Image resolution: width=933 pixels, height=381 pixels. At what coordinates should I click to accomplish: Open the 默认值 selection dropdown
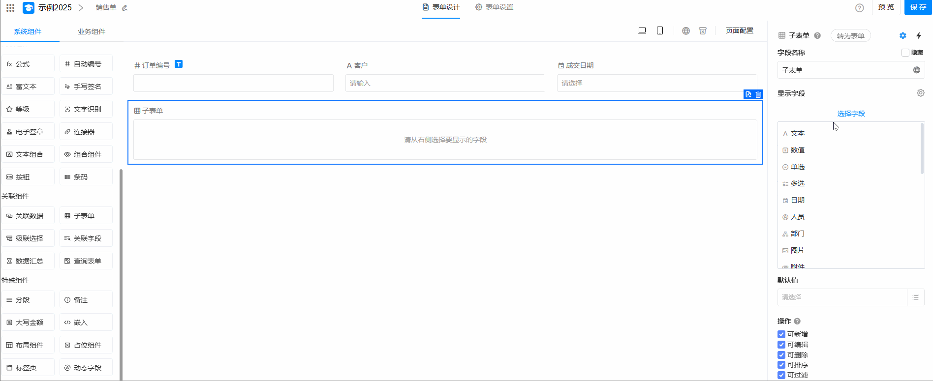click(842, 297)
